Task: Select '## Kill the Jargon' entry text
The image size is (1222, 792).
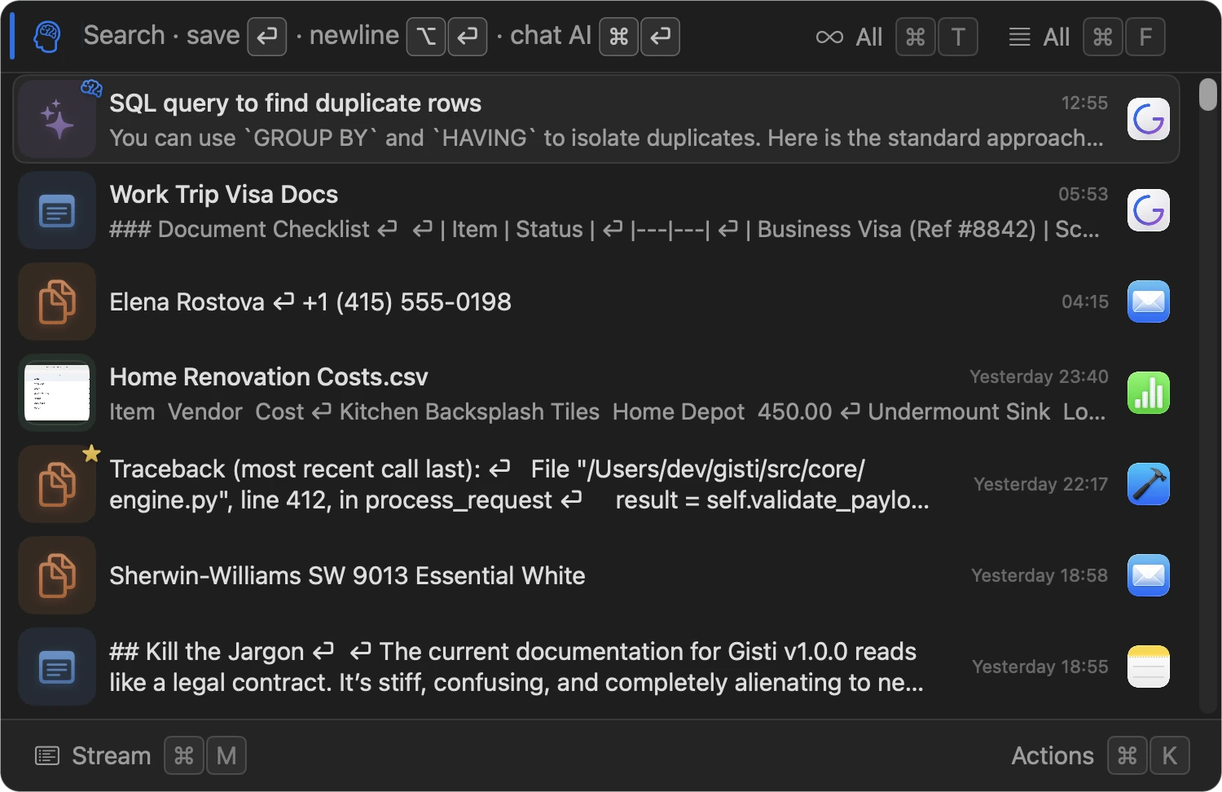Action: click(x=517, y=667)
